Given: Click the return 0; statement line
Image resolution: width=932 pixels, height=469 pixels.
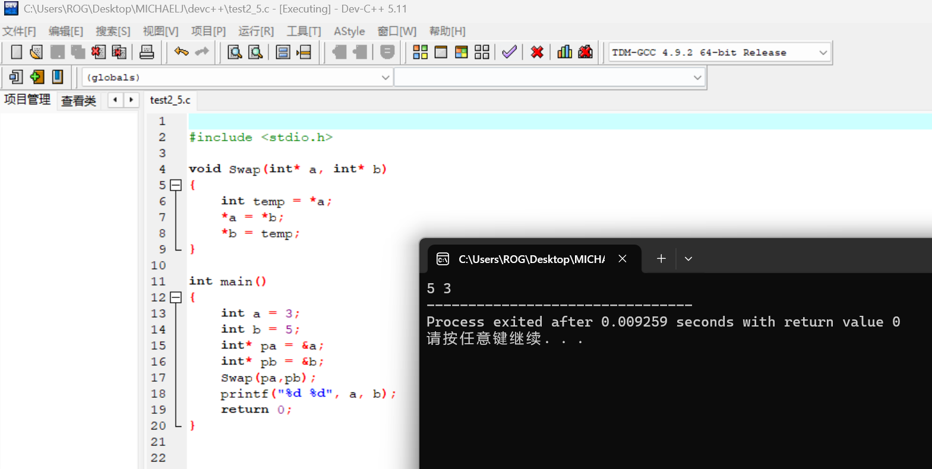Looking at the screenshot, I should 257,410.
